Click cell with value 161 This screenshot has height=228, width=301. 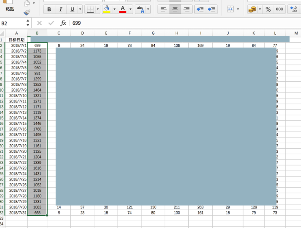(200, 213)
